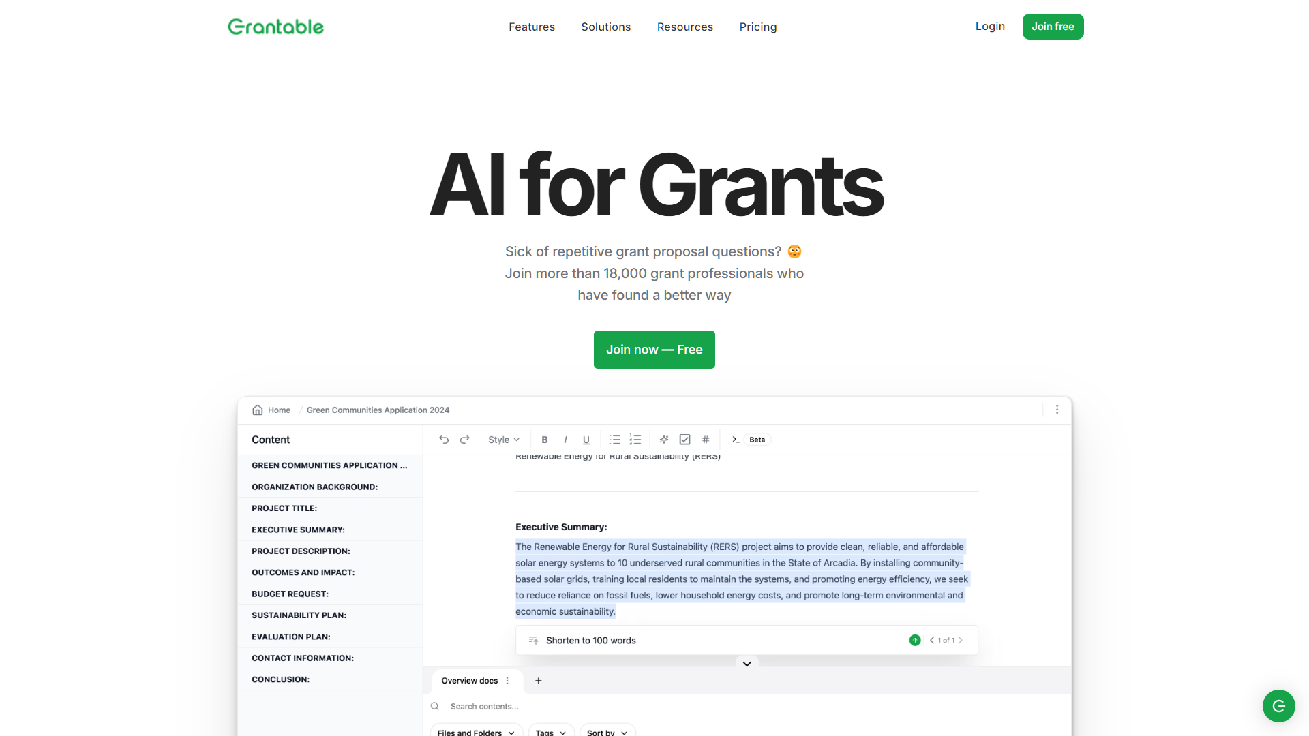
Task: Open the Pricing menu item
Action: (x=757, y=27)
